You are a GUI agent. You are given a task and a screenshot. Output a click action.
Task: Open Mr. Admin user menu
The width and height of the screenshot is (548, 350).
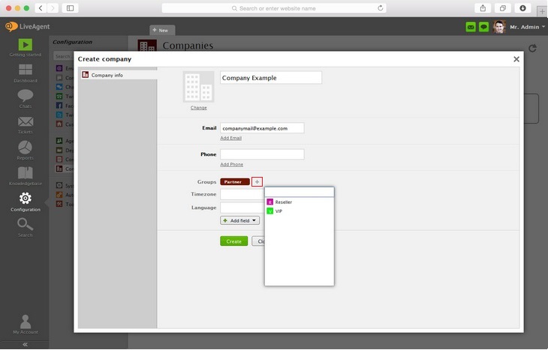click(524, 27)
